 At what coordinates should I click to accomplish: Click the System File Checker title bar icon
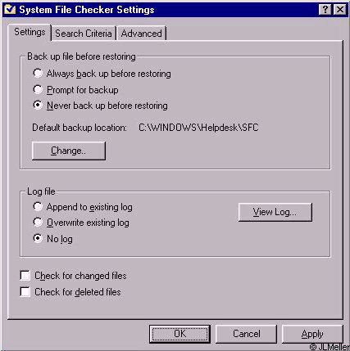pyautogui.click(x=10, y=10)
